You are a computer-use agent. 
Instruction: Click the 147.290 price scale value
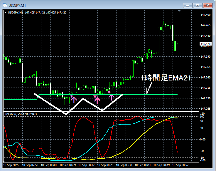[x=205, y=98]
